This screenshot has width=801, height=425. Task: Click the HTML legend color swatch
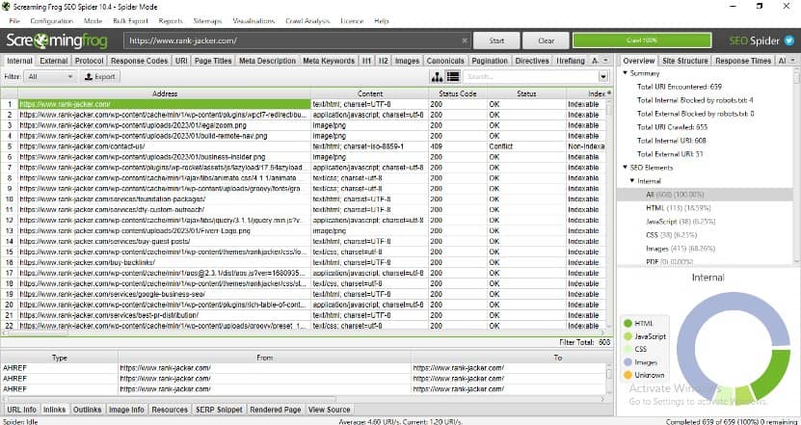pos(627,324)
